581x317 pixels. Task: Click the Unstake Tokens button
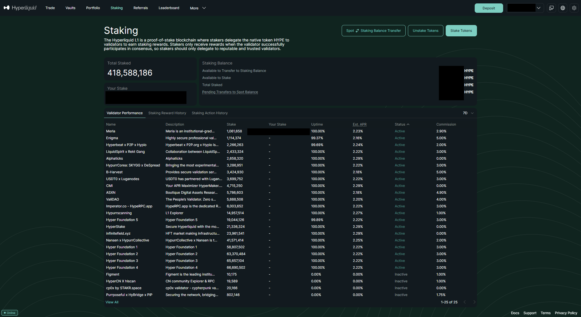[x=426, y=31]
